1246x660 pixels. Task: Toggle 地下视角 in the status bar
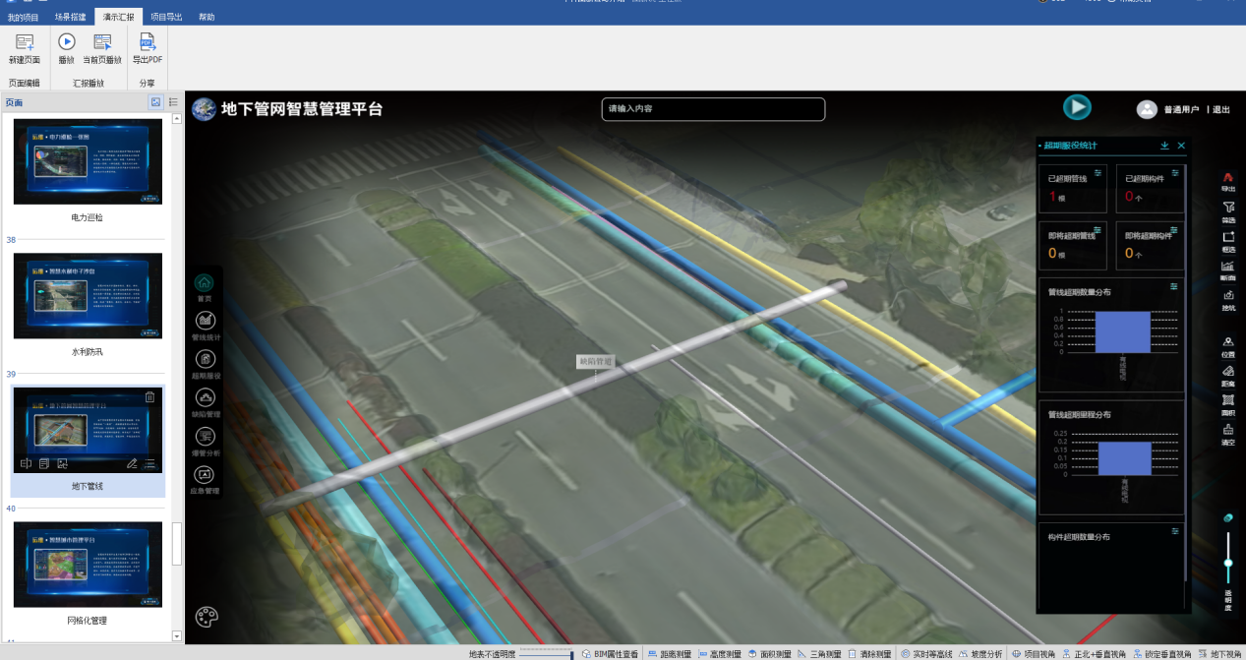coord(1218,654)
